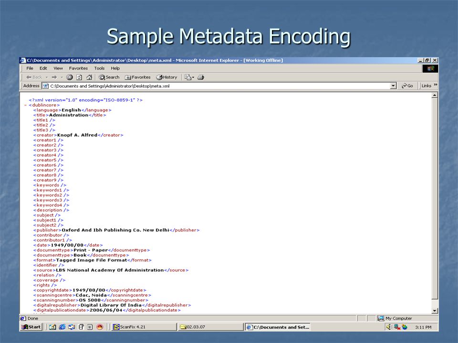Open Forward history dropdown arrow
The width and height of the screenshot is (458, 343).
coord(62,77)
